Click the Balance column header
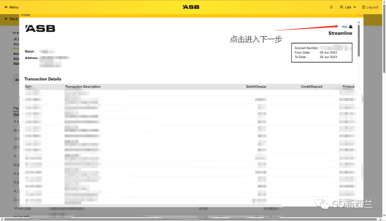386x221 pixels. pyautogui.click(x=348, y=87)
